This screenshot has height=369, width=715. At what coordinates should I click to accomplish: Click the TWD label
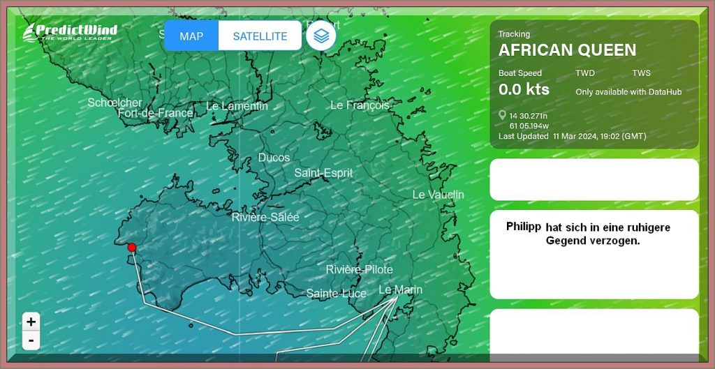coord(585,73)
